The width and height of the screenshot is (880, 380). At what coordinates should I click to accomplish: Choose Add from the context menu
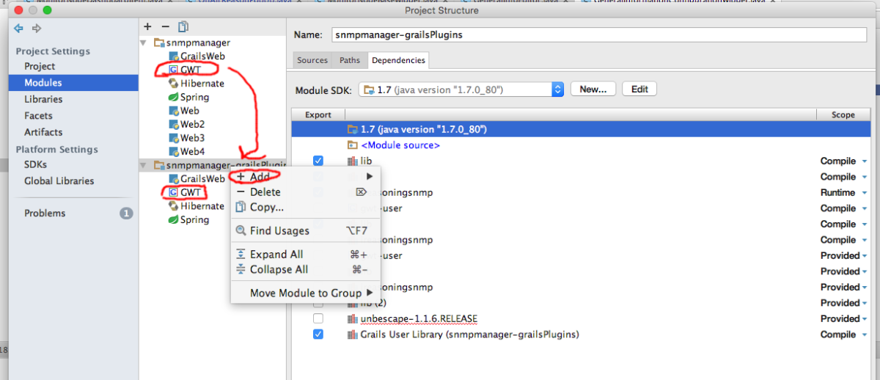pos(260,177)
